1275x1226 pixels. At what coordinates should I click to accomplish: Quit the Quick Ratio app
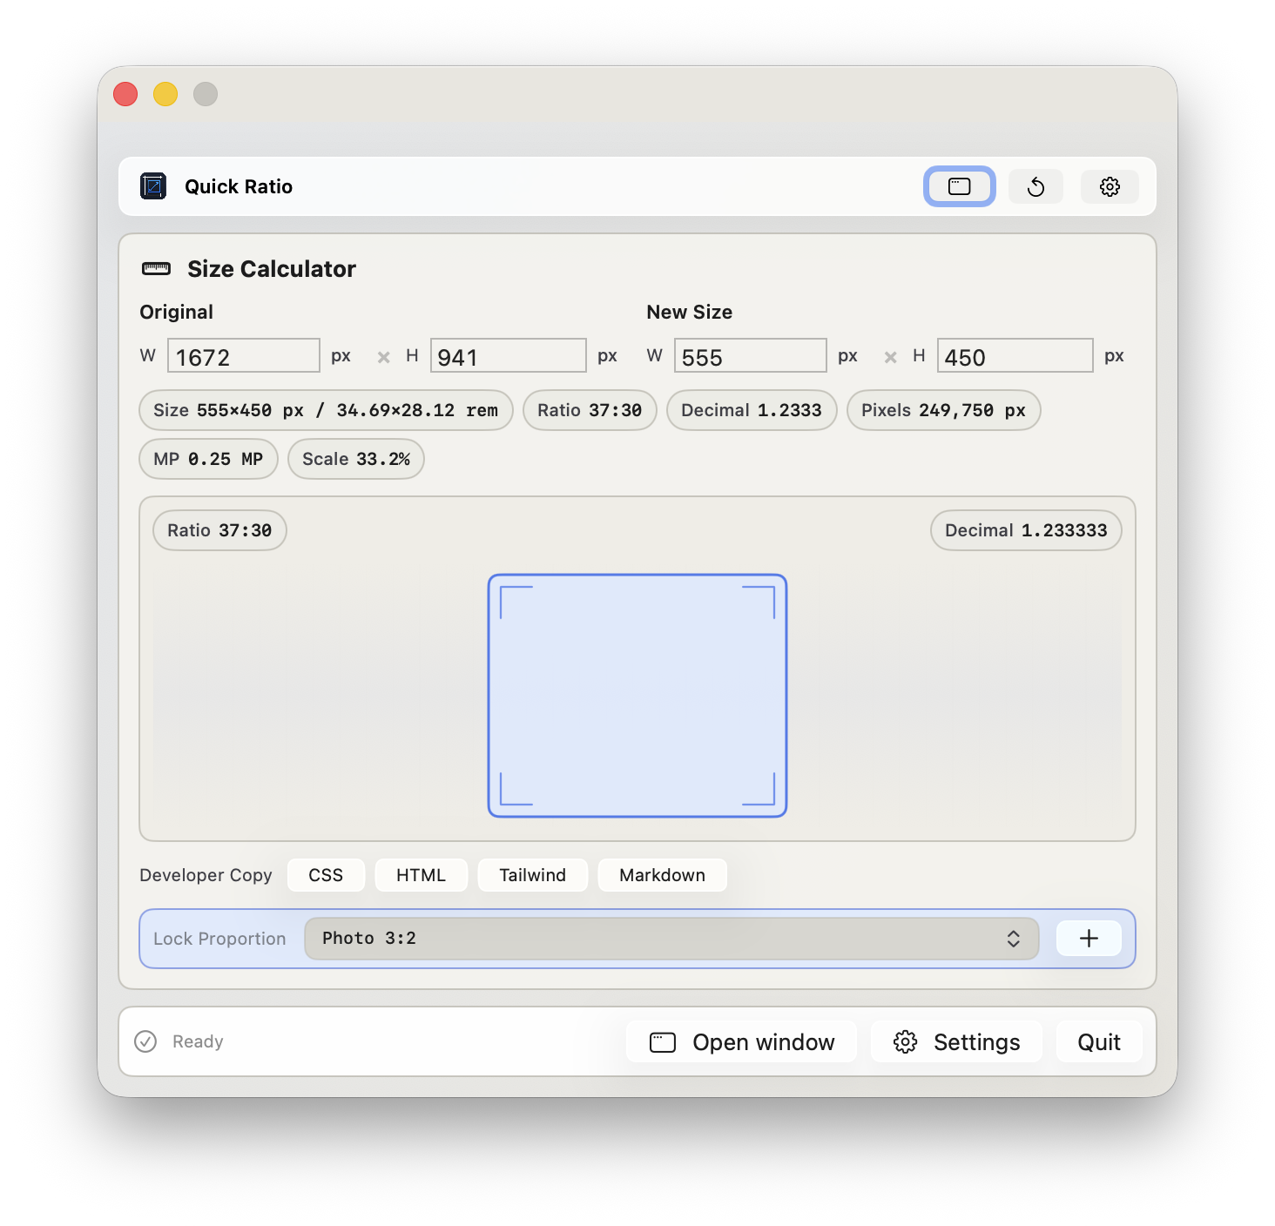pos(1099,1042)
